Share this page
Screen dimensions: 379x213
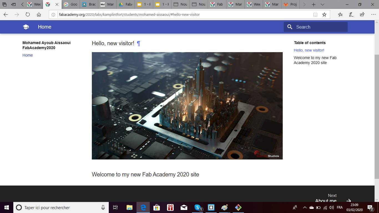coord(362,15)
